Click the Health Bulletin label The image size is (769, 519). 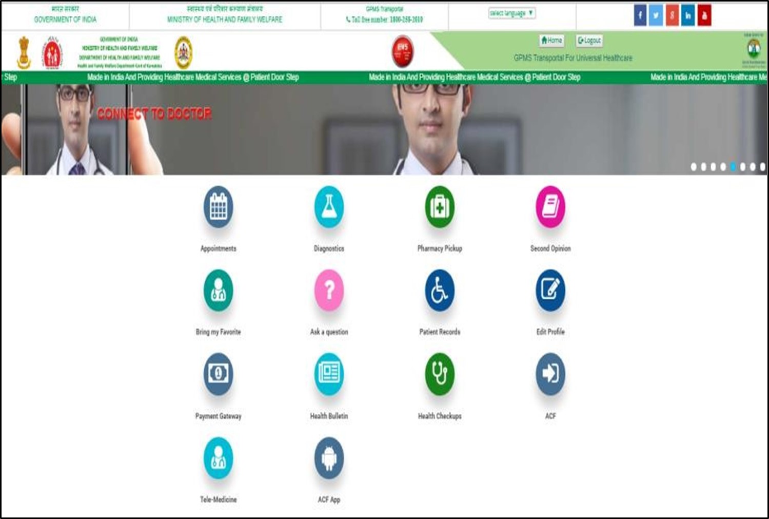[329, 416]
